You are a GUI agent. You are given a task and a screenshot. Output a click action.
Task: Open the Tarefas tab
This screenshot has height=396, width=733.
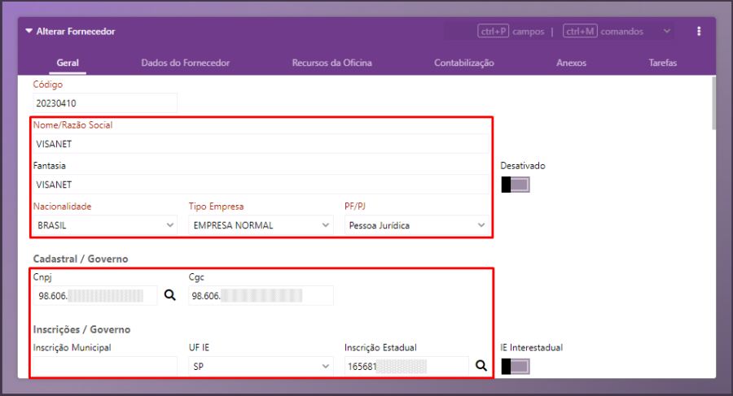662,63
